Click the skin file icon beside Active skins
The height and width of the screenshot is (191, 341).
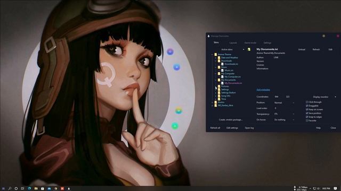coord(249,49)
